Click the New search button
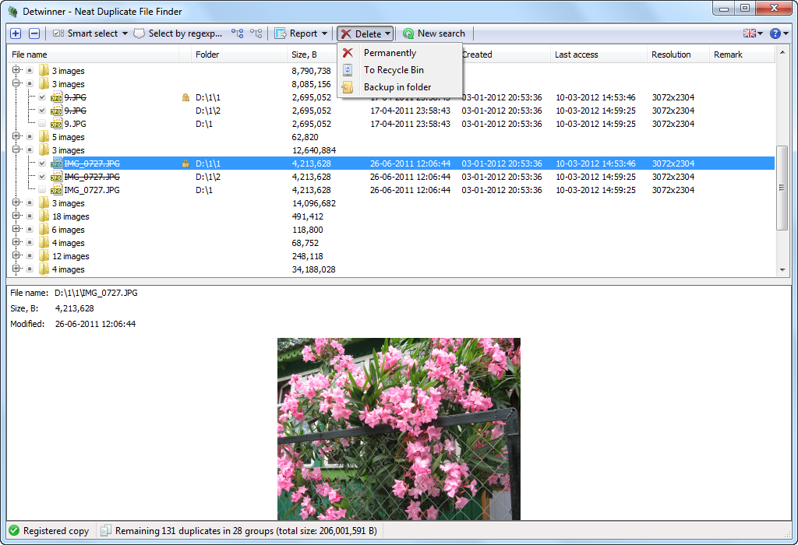 coord(434,33)
